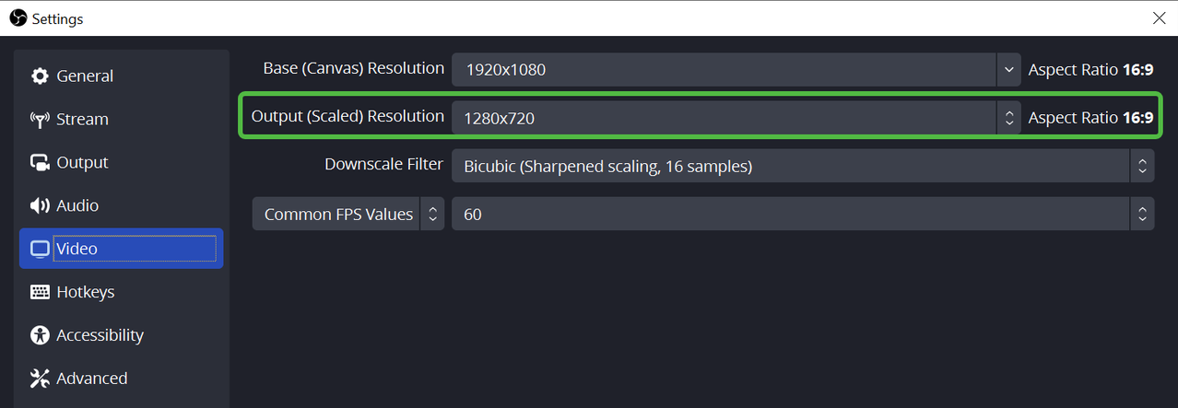This screenshot has width=1178, height=408.
Task: Click the 1920x1080 base resolution field
Action: (x=723, y=69)
